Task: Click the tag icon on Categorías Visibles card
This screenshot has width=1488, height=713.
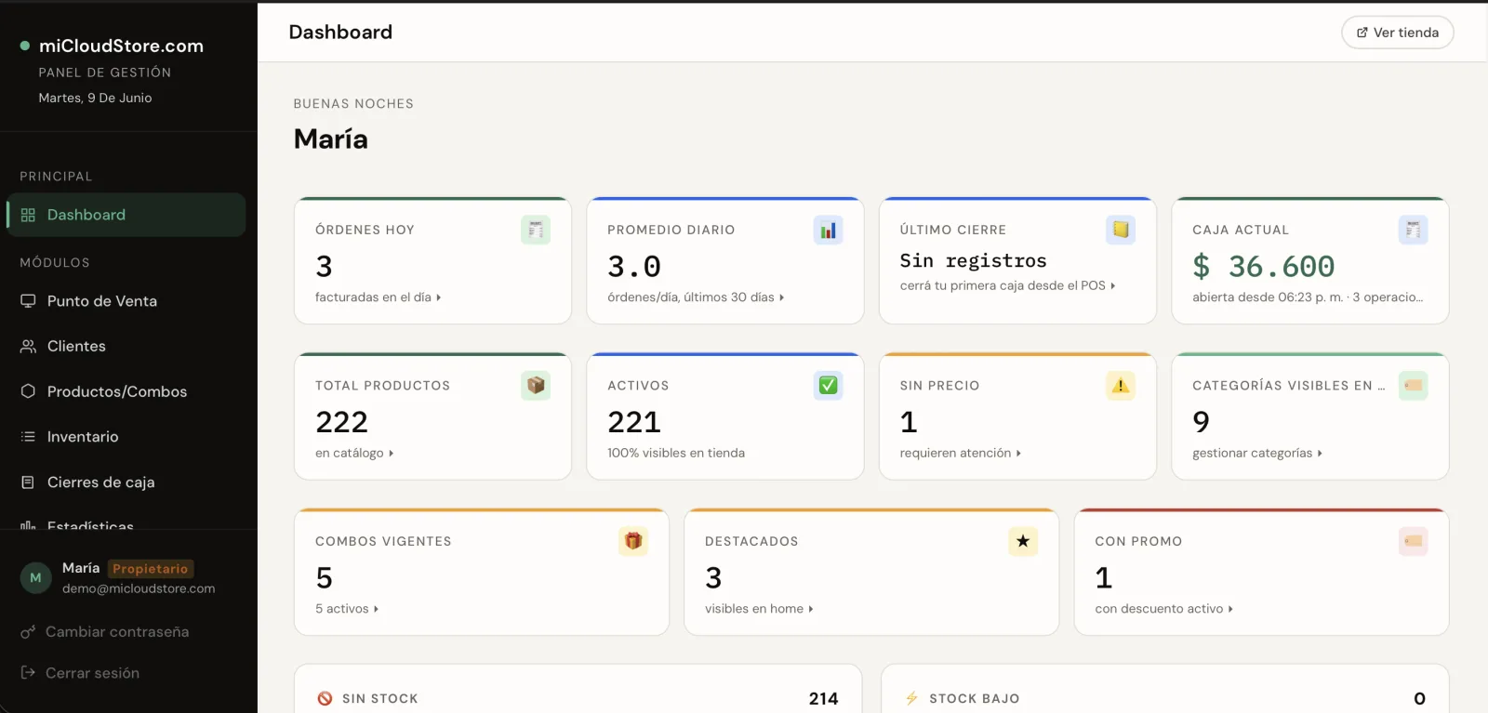Action: pos(1413,385)
